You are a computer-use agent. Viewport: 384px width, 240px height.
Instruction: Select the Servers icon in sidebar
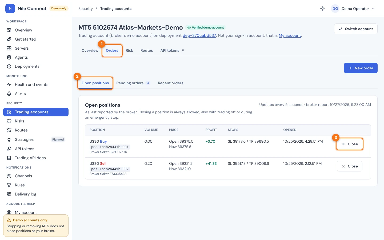(9, 48)
